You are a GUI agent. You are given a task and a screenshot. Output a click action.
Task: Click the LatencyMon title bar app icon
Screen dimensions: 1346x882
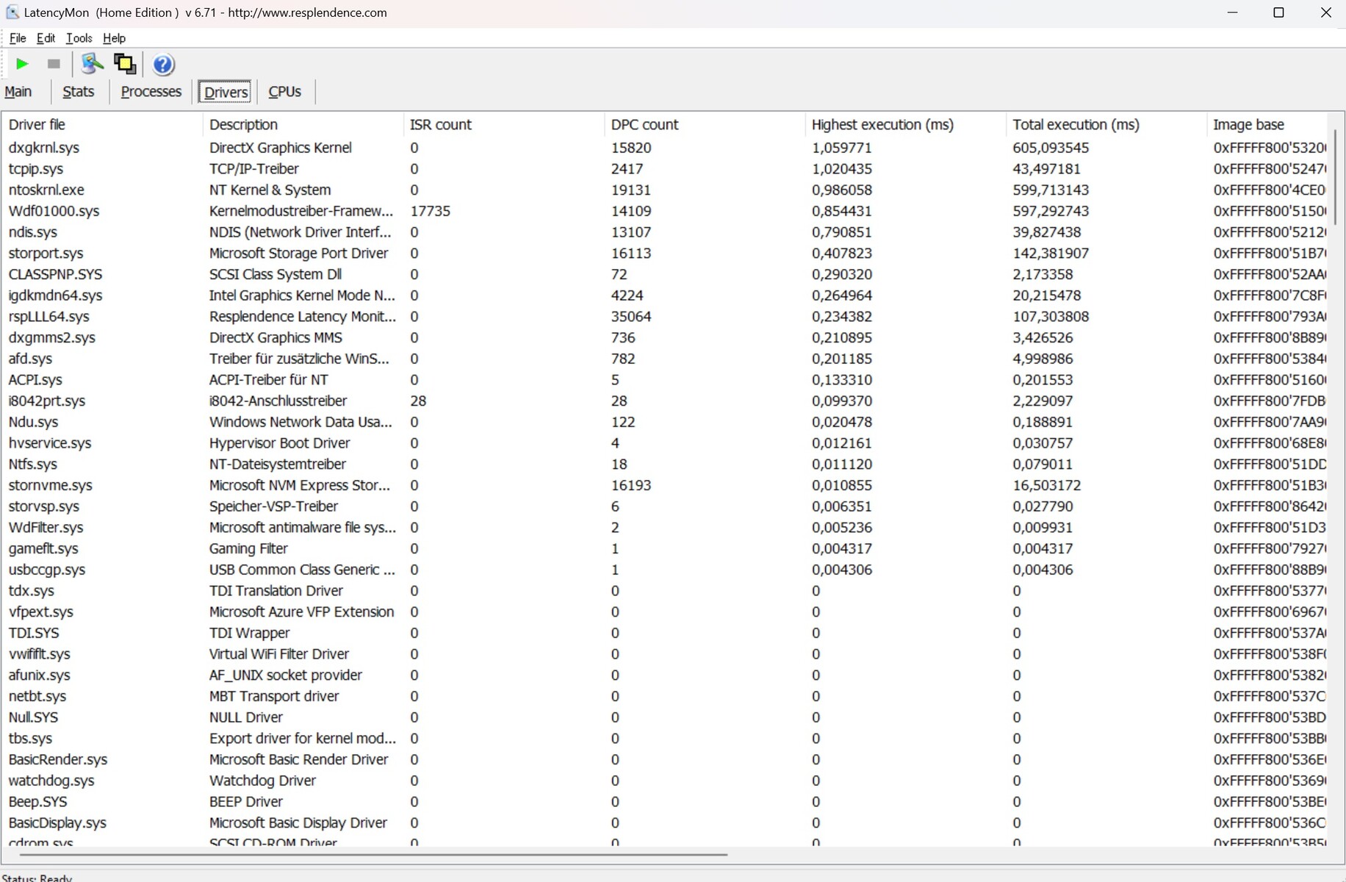pyautogui.click(x=12, y=12)
